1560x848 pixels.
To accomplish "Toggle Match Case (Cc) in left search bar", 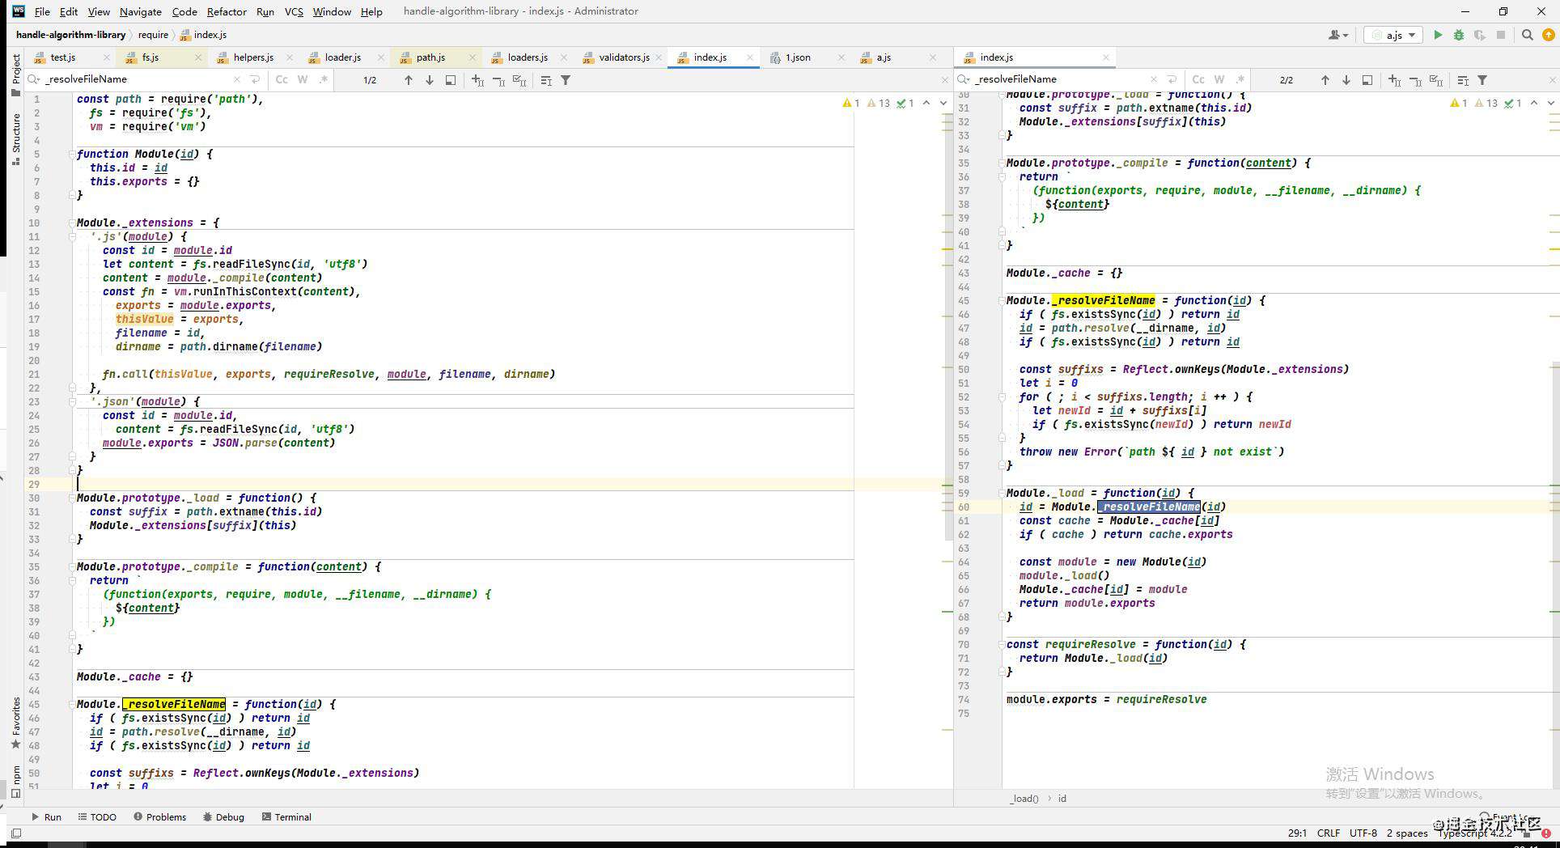I will (x=282, y=79).
